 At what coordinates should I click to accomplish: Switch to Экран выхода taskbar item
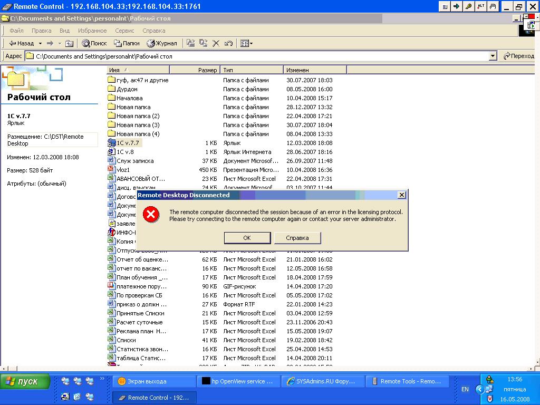(x=155, y=381)
